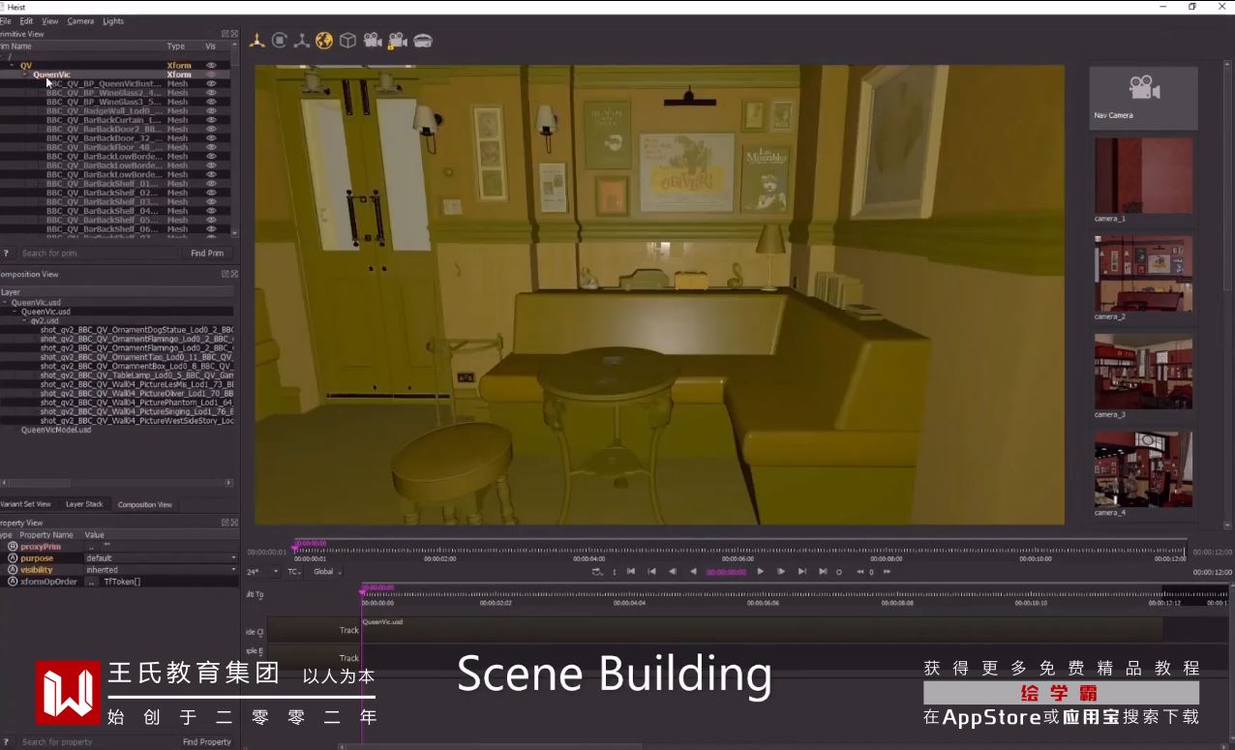Collapse the qv2.usd layer node
This screenshot has height=750, width=1235.
point(24,320)
